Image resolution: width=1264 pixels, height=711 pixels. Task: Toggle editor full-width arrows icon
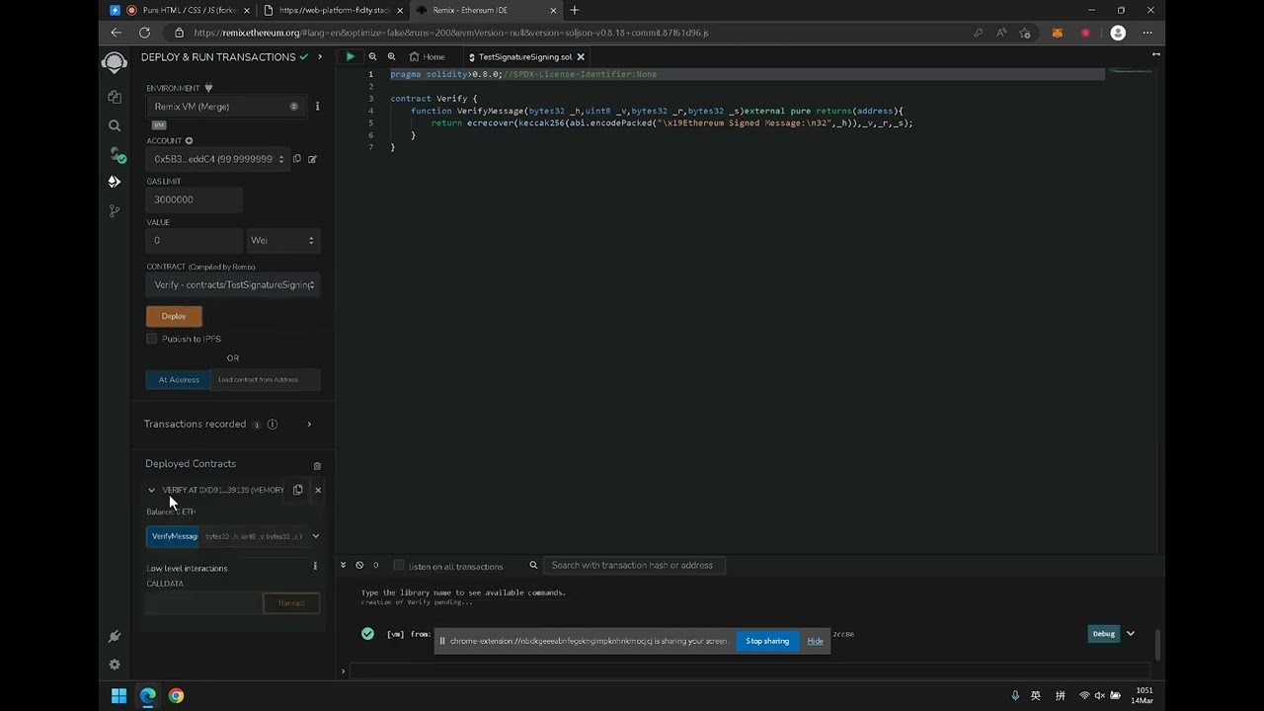[1155, 55]
